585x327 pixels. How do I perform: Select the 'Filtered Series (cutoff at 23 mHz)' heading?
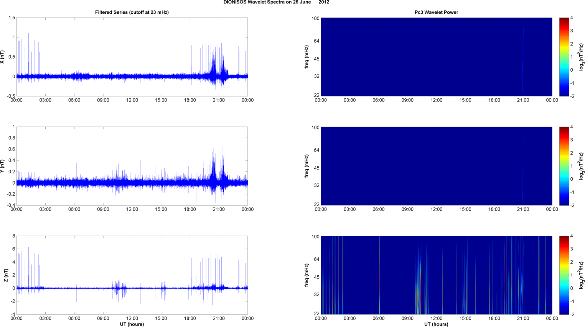coord(132,12)
